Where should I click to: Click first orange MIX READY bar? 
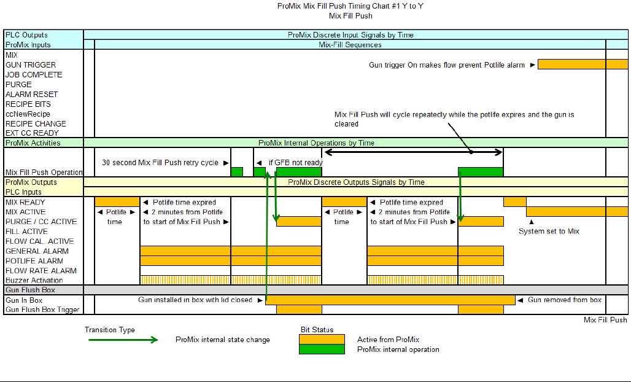click(x=117, y=202)
